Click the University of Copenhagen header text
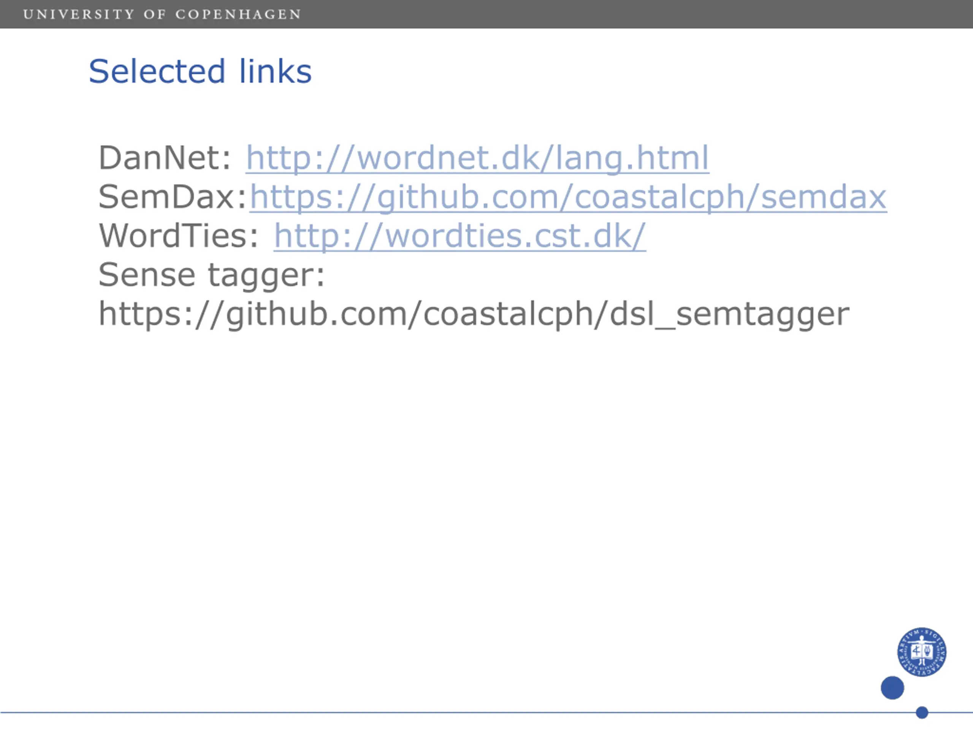Image resolution: width=973 pixels, height=730 pixels. tap(162, 14)
